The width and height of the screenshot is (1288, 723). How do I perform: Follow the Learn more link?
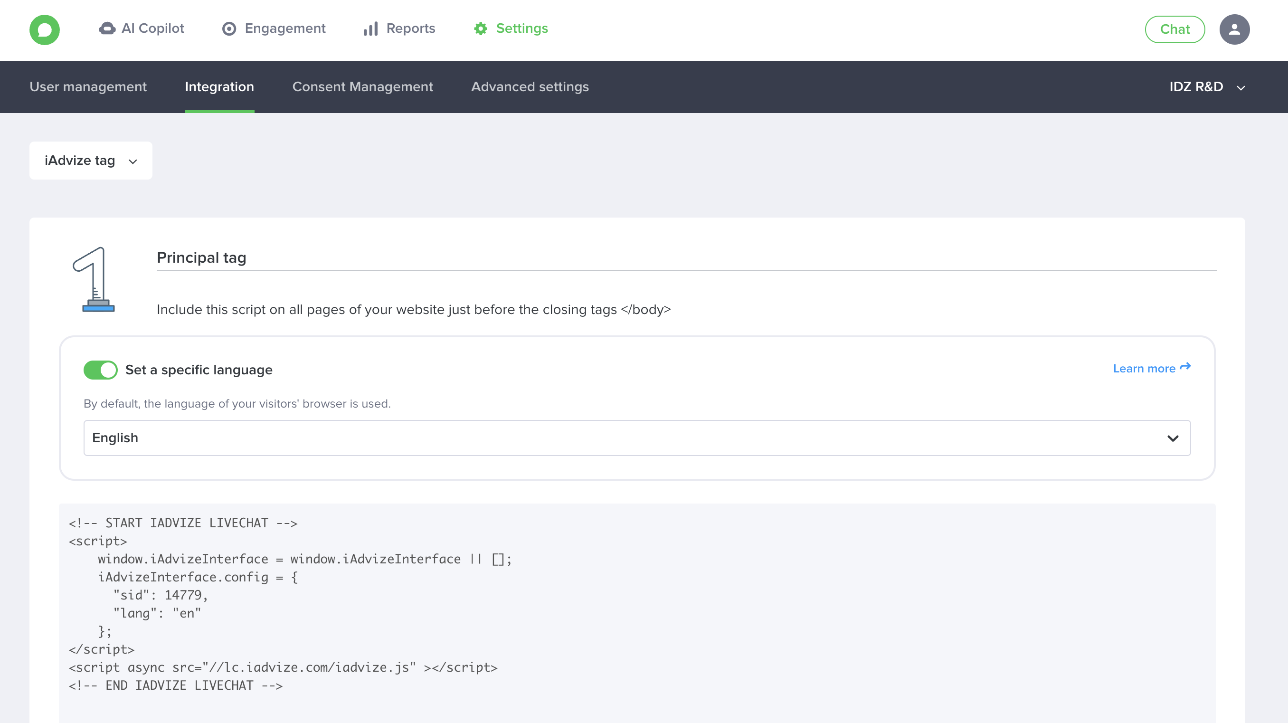tap(1152, 369)
